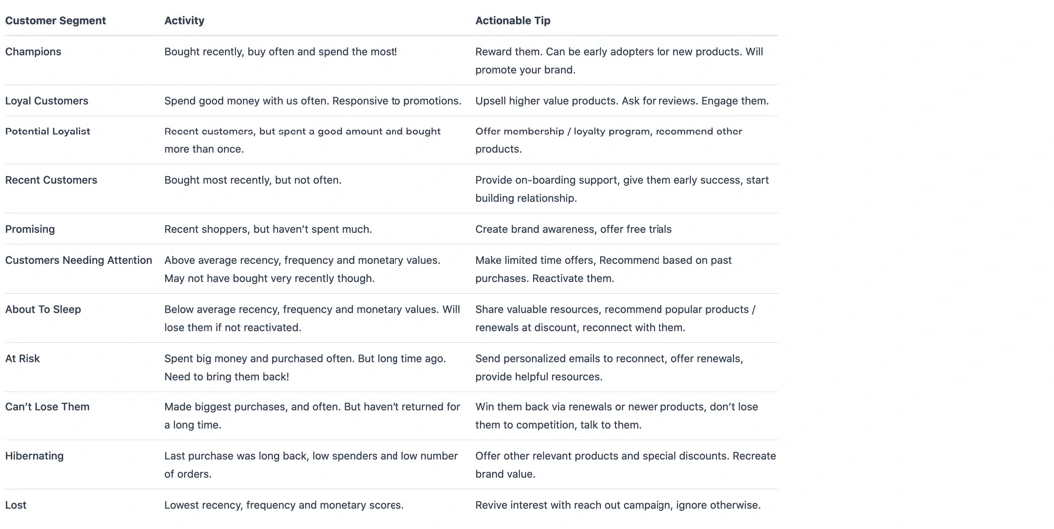Click the Actionable Tip column header

point(512,20)
